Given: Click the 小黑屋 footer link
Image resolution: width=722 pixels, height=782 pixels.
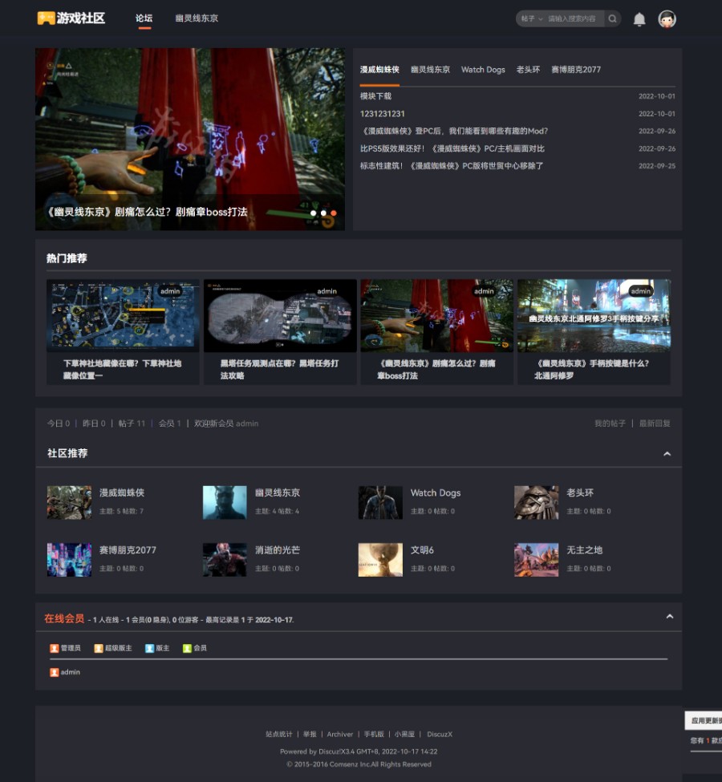Looking at the screenshot, I should click(404, 734).
